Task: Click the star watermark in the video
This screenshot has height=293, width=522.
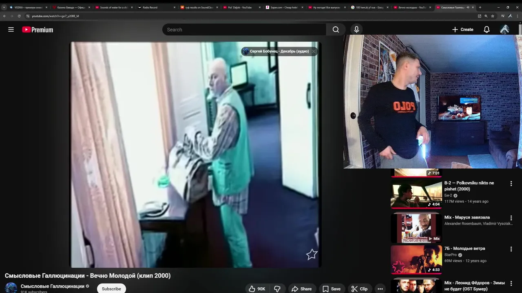Action: click(x=312, y=254)
